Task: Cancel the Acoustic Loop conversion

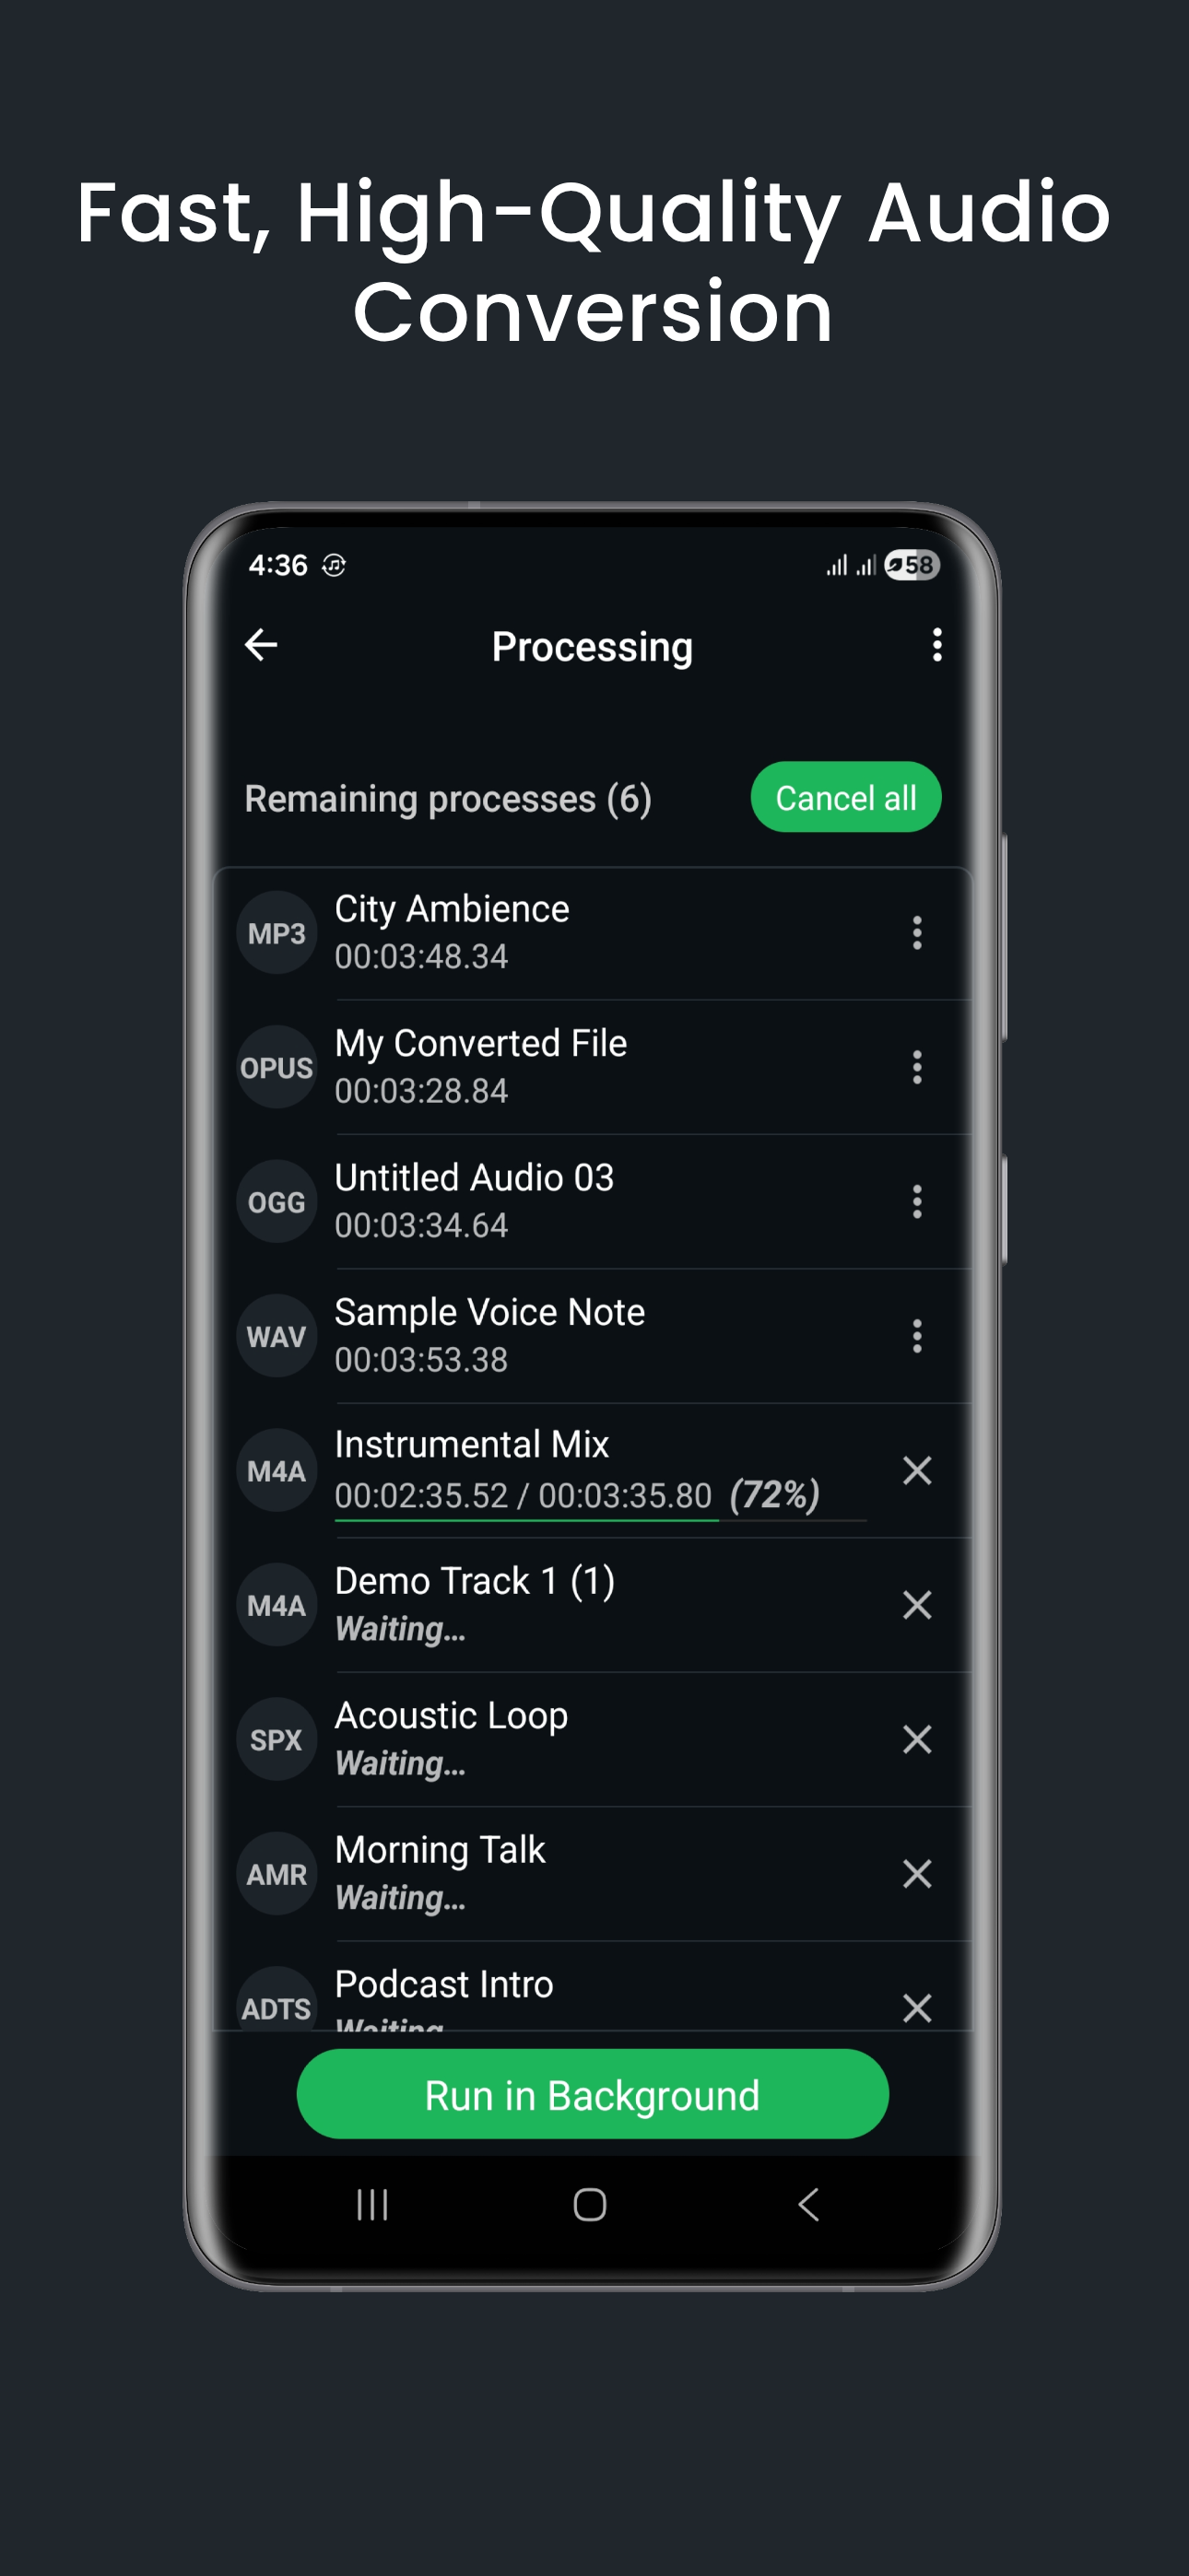Action: point(918,1739)
